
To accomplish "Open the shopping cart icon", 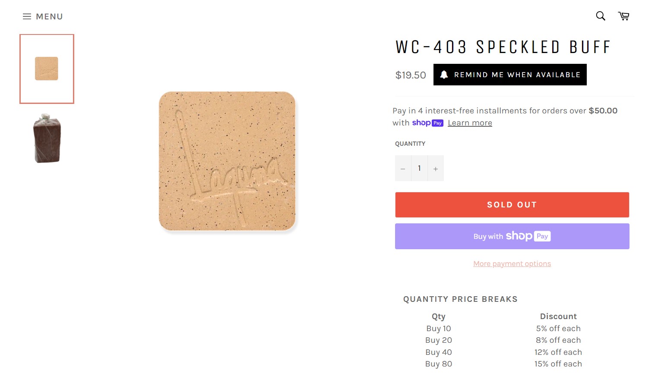I will pos(623,16).
